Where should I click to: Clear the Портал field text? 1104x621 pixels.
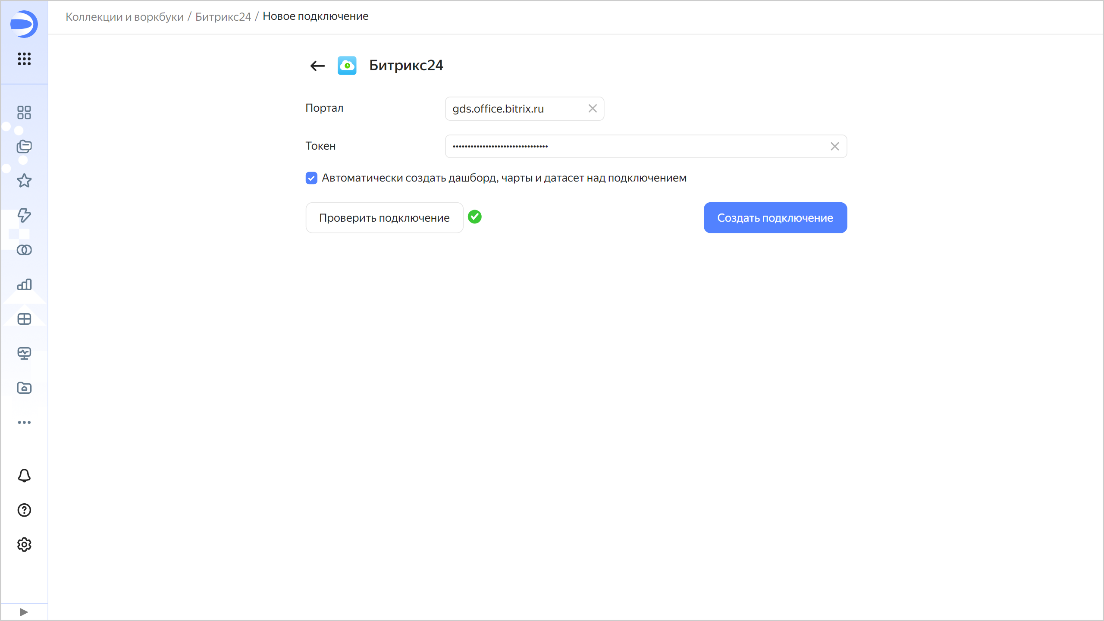(x=593, y=109)
